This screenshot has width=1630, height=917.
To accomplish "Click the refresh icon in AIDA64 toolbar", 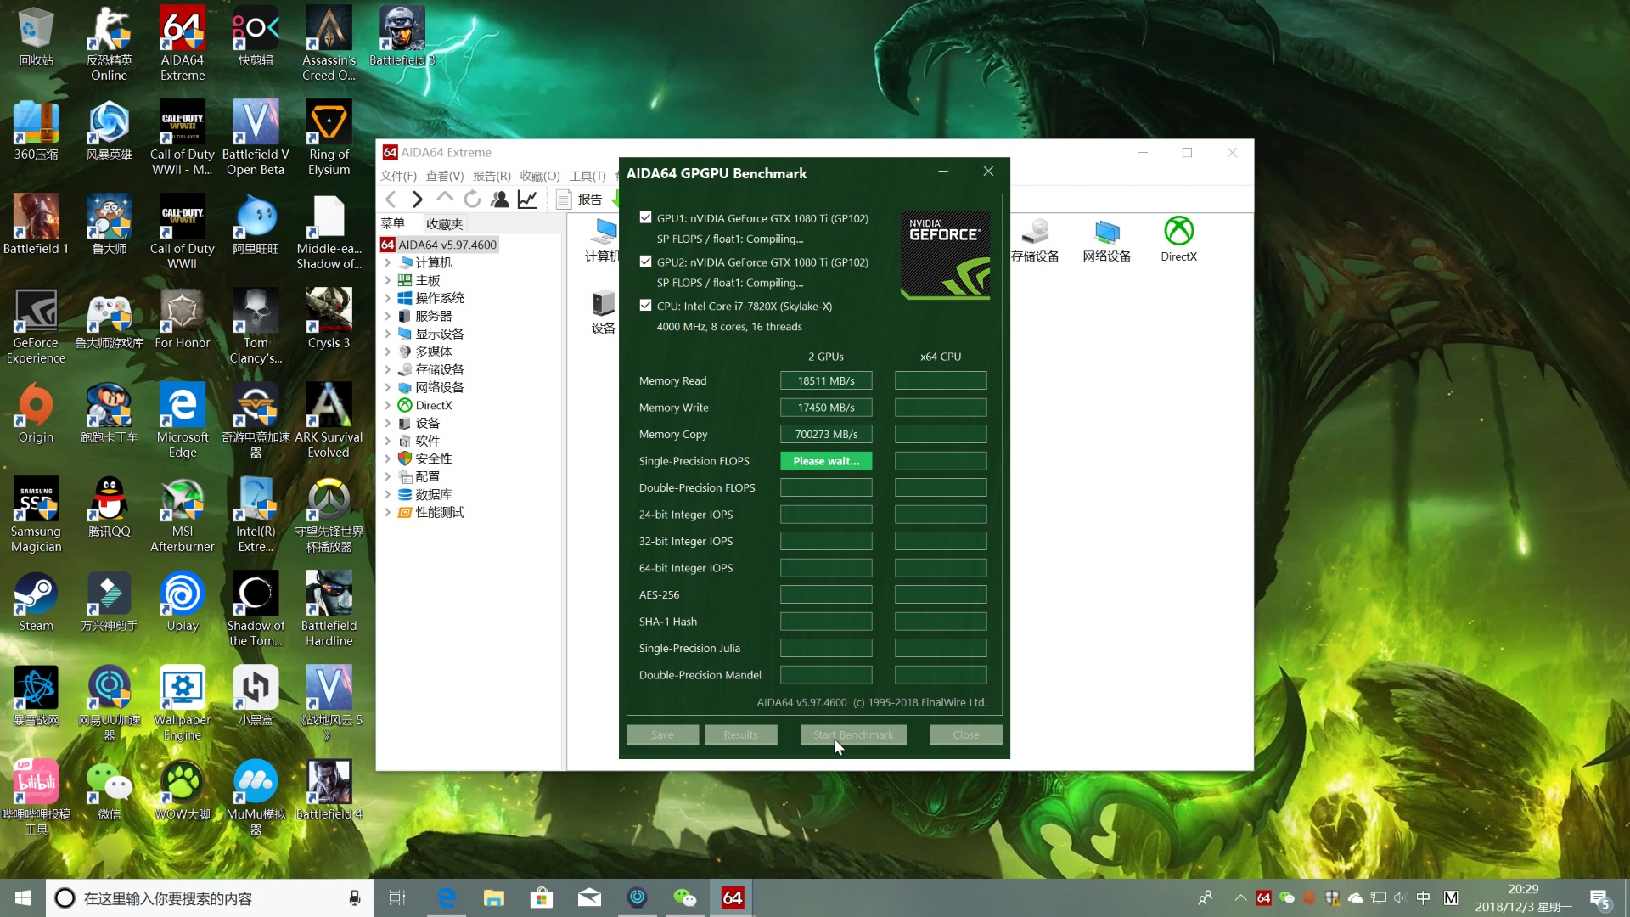I will click(x=472, y=200).
